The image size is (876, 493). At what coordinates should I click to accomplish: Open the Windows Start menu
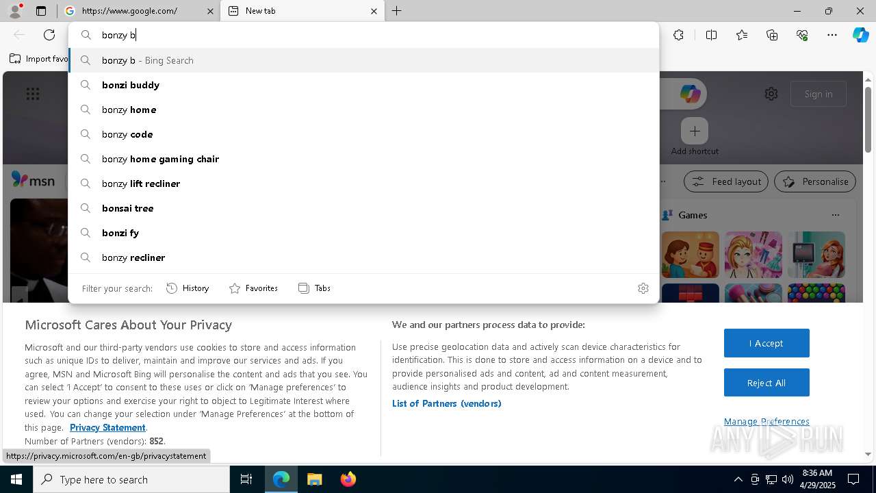pyautogui.click(x=16, y=479)
